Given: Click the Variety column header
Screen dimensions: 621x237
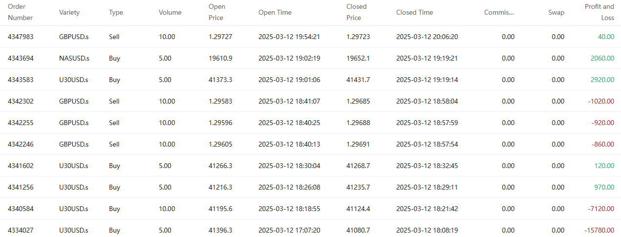Looking at the screenshot, I should (x=69, y=12).
